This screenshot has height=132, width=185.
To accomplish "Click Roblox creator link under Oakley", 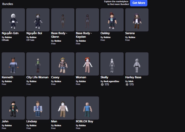I will click(x=107, y=37).
